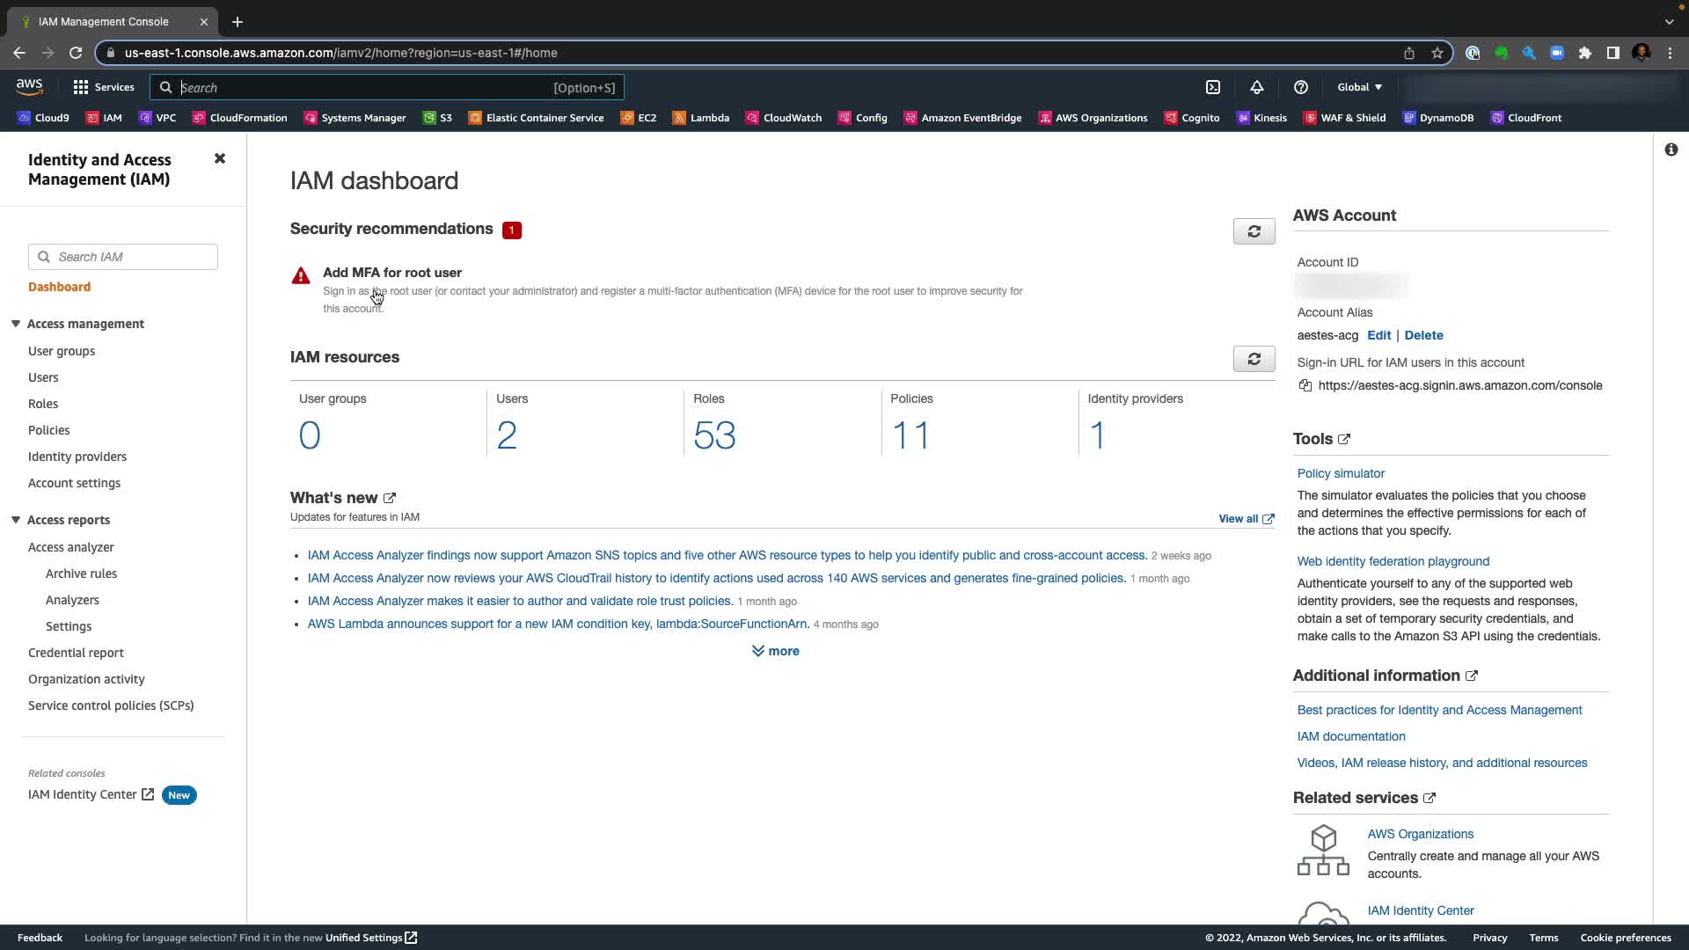The height and width of the screenshot is (950, 1689).
Task: Open the info panel icon
Action: [x=1671, y=150]
